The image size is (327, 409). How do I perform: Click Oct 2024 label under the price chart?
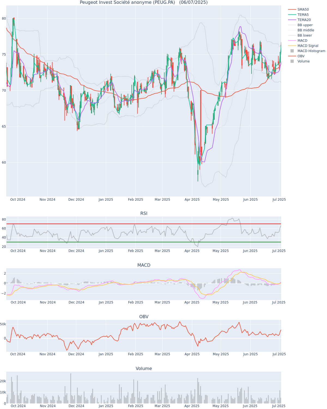point(18,200)
